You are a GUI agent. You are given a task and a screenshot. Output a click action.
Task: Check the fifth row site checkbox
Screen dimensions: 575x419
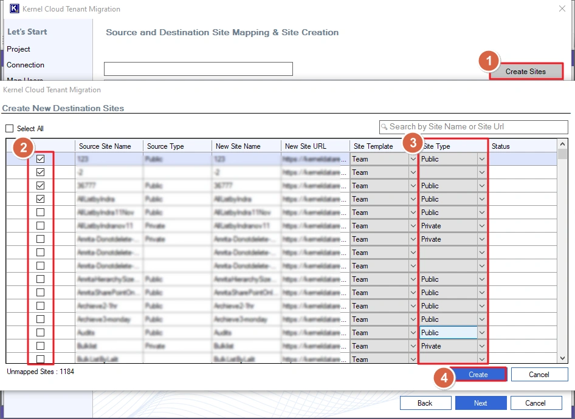tap(40, 213)
